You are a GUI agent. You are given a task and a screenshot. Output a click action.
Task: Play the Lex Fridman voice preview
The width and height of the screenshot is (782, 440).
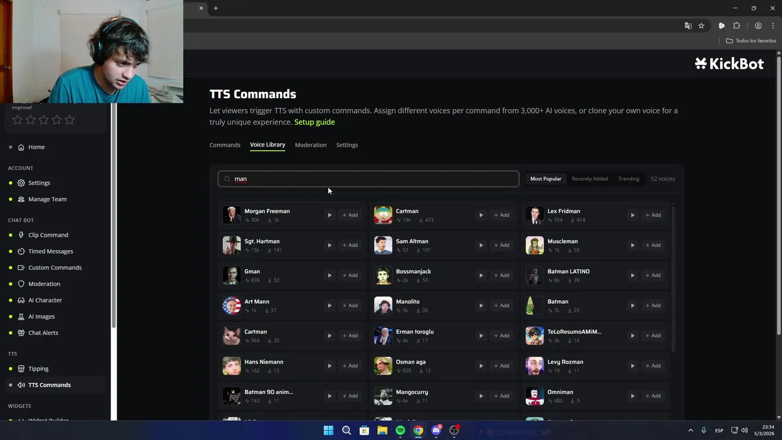pos(632,215)
